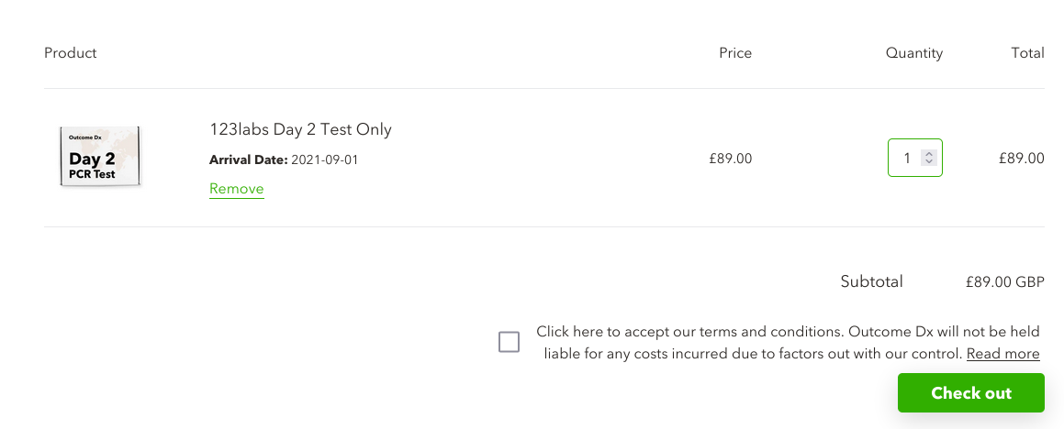
Task: Click the terms acceptance label text
Action: tap(788, 343)
